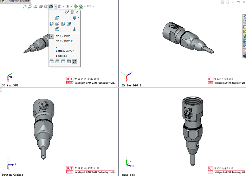This screenshot has height=176, width=246.
Task: Toggle the Link Views button
Action: tap(75, 62)
